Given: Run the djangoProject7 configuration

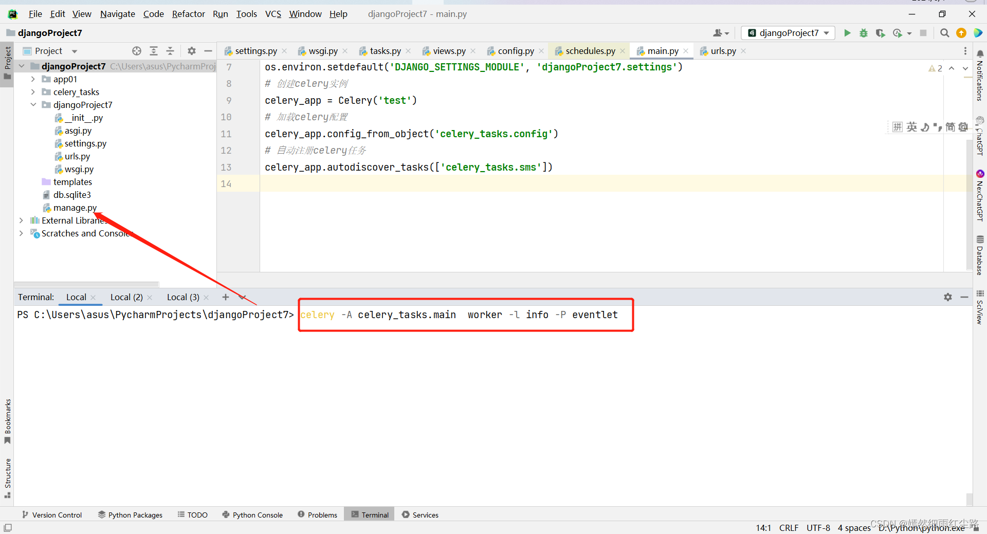Looking at the screenshot, I should pos(847,32).
